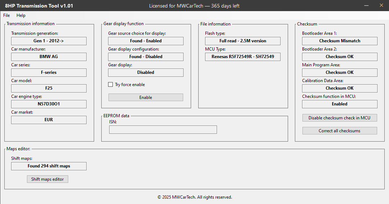The height and width of the screenshot is (204, 389).
Task: Open the Shift maps editor
Action: [x=47, y=179]
